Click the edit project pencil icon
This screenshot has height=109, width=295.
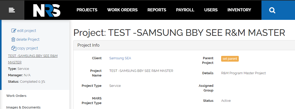pyautogui.click(x=14, y=30)
